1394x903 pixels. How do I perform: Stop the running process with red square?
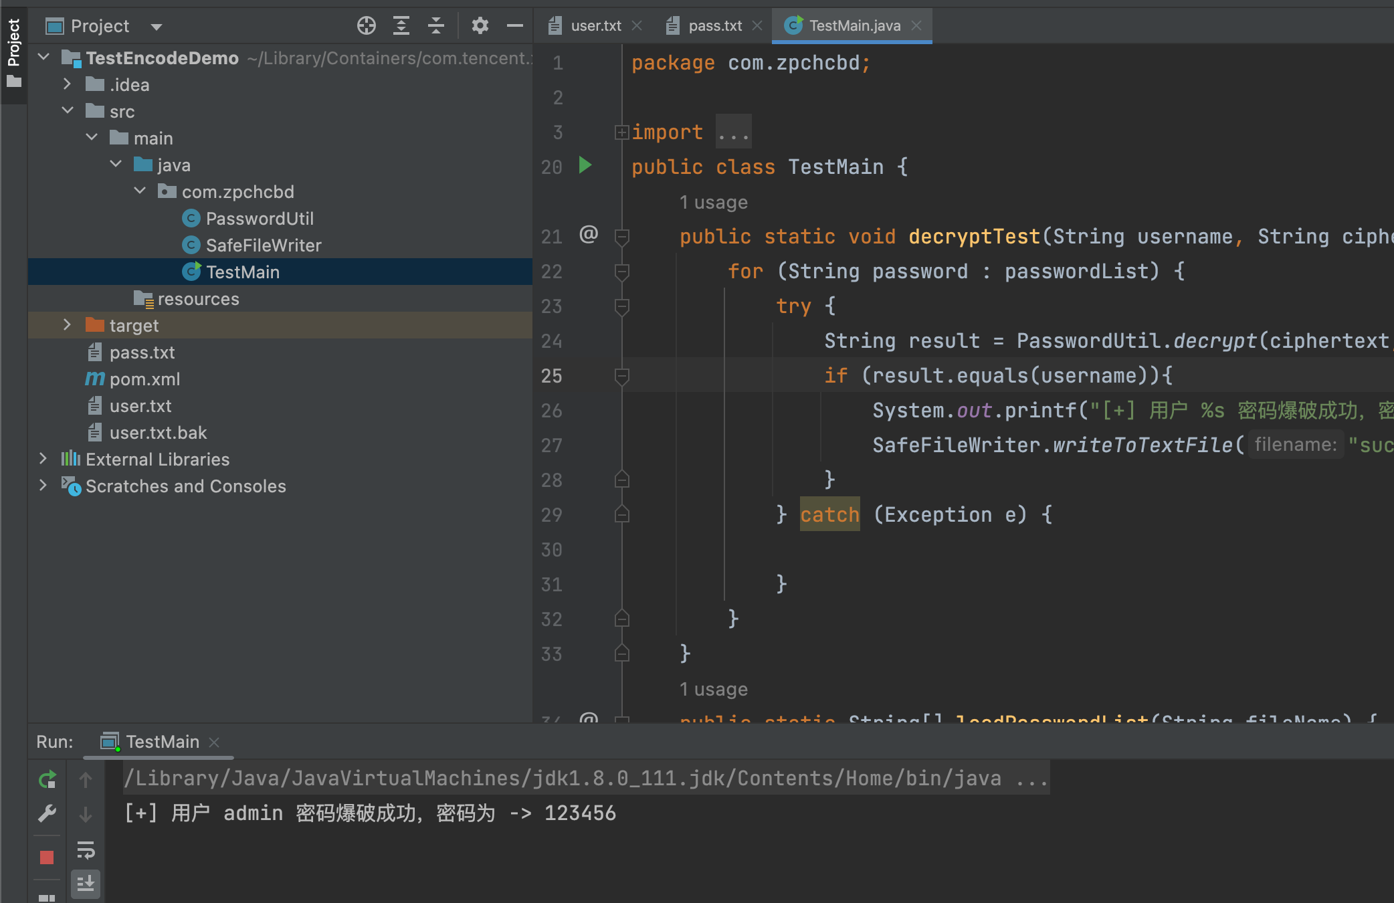[x=47, y=857]
